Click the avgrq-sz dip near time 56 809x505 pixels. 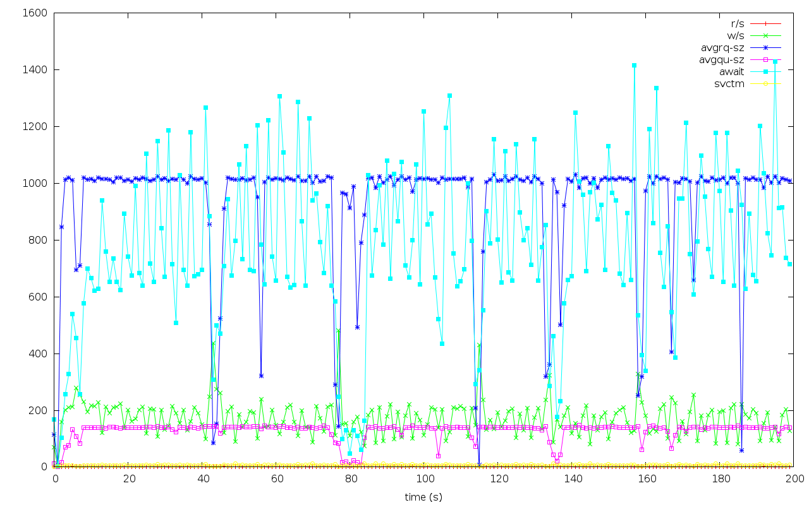pyautogui.click(x=261, y=376)
